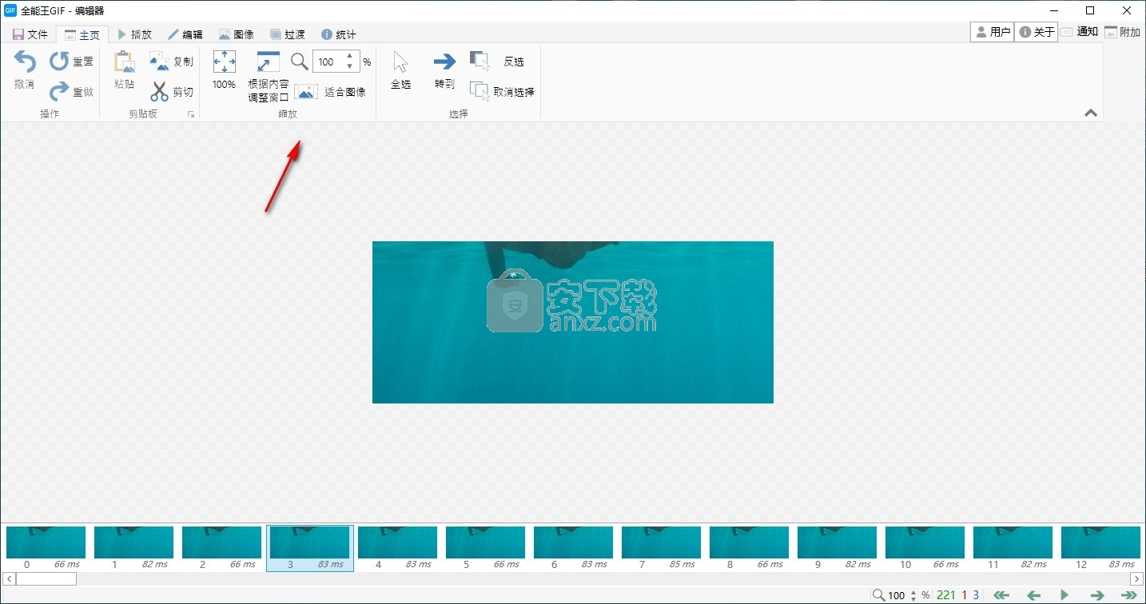This screenshot has width=1146, height=604.
Task: Click the 关于 button
Action: coord(1037,32)
